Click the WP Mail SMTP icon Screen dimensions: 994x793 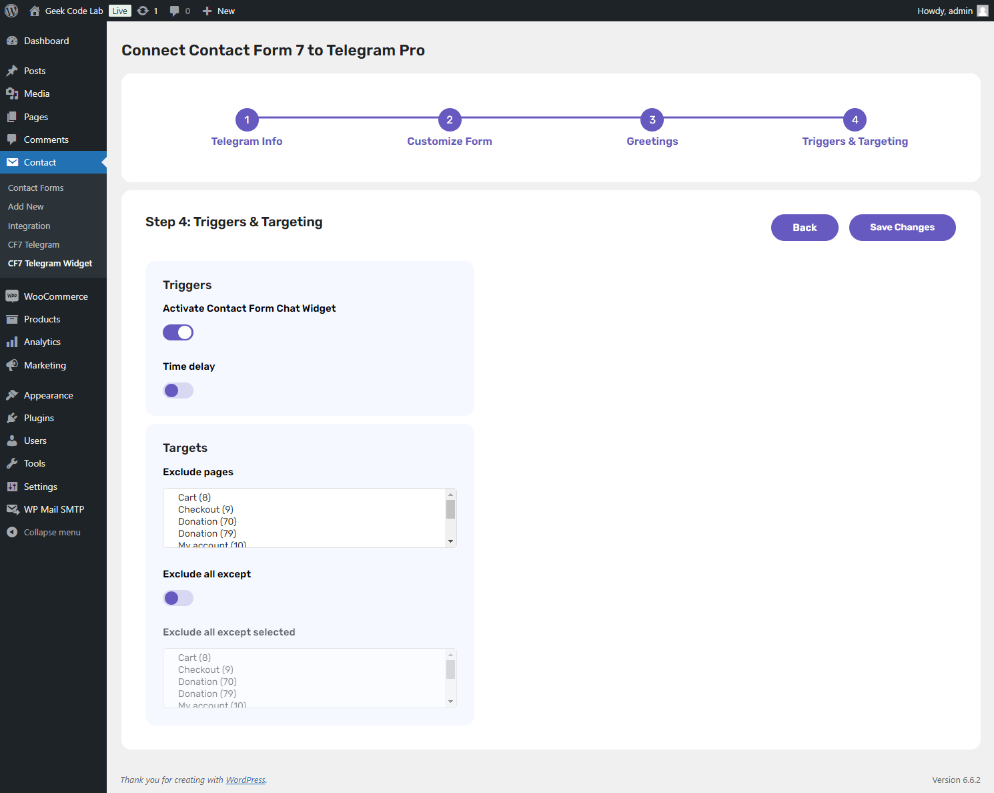point(12,509)
